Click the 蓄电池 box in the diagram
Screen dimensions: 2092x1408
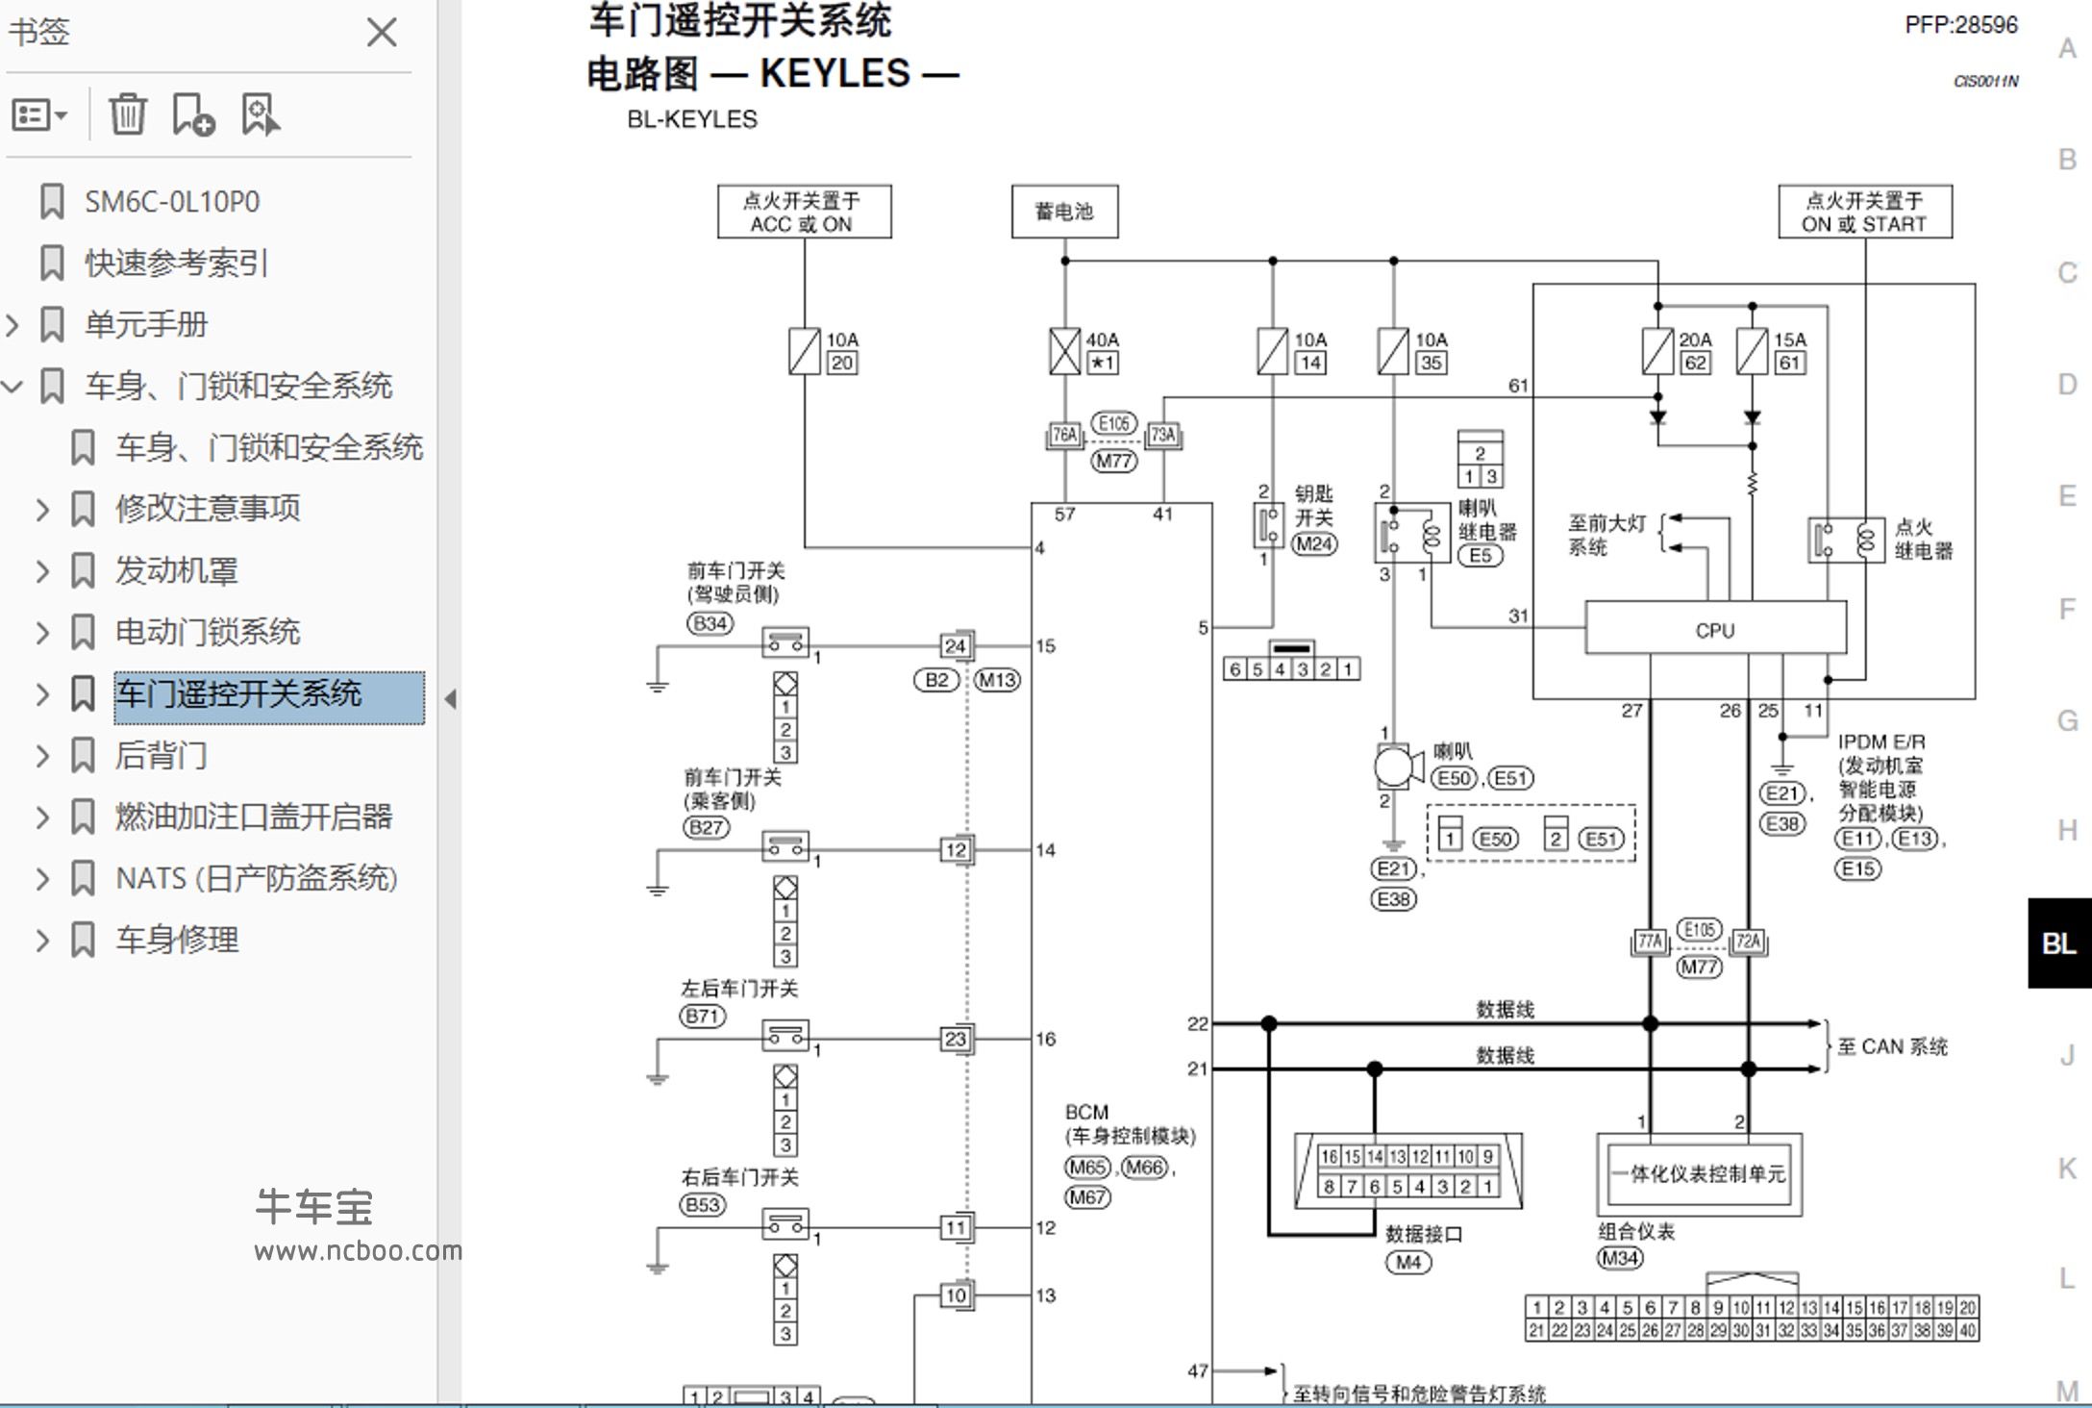(1064, 212)
